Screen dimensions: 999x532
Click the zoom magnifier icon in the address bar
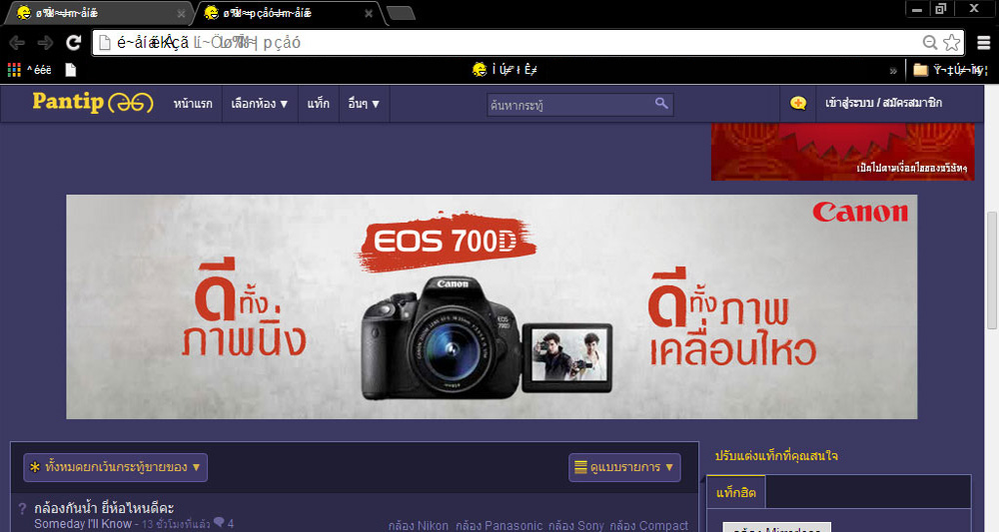point(930,43)
